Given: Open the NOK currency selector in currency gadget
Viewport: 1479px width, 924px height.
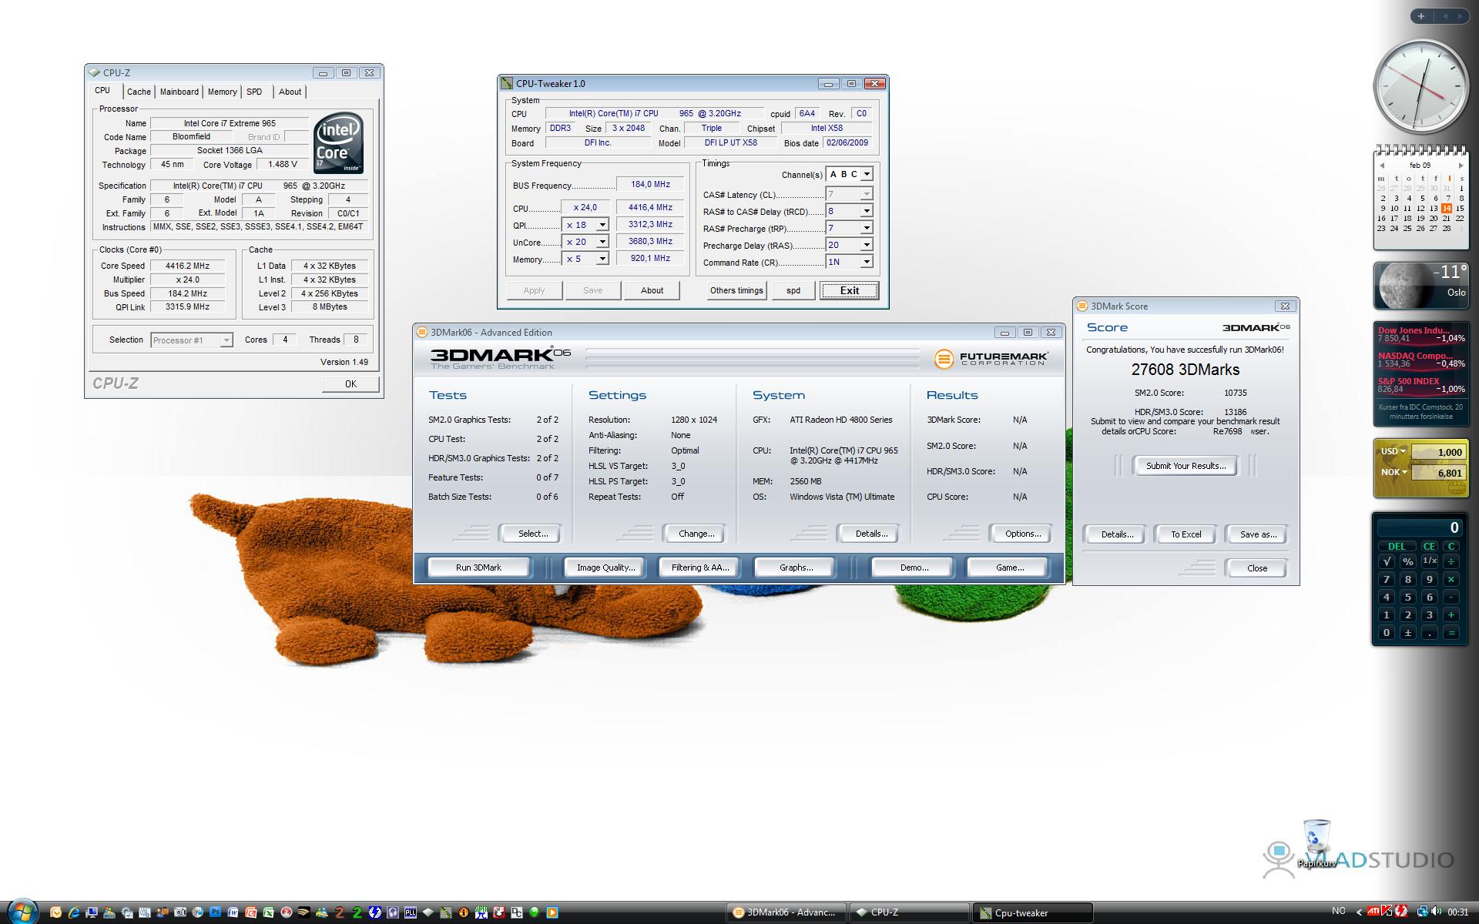Looking at the screenshot, I should point(1393,472).
